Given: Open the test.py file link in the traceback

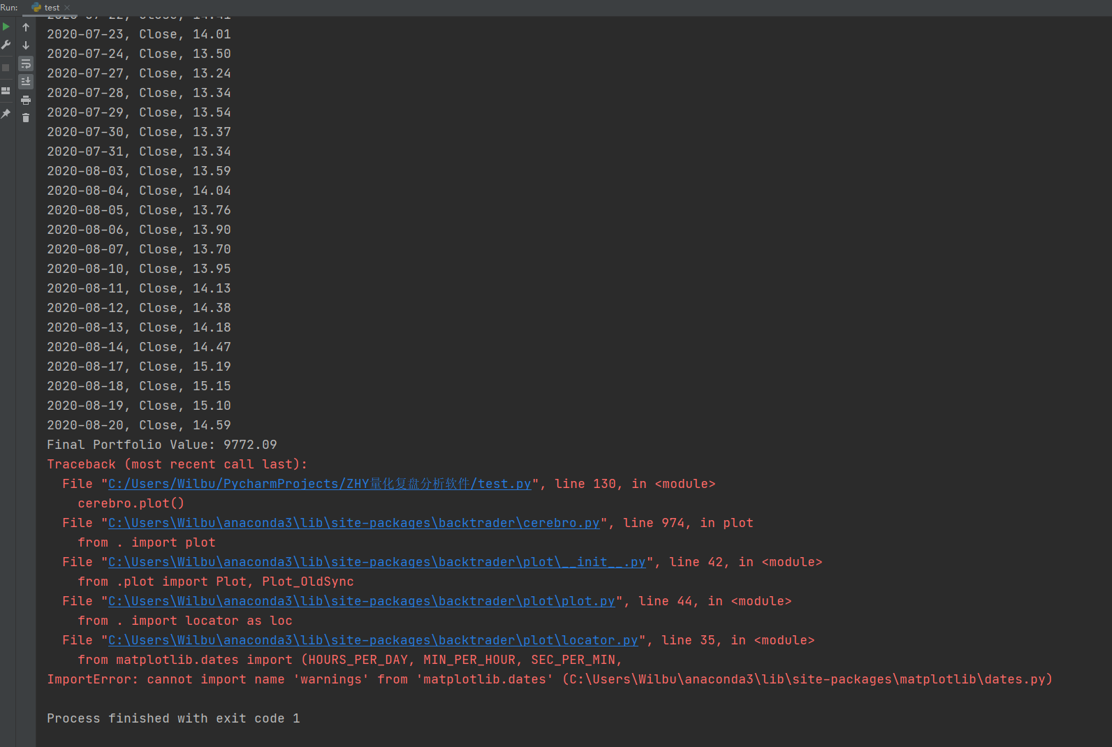Looking at the screenshot, I should point(320,484).
